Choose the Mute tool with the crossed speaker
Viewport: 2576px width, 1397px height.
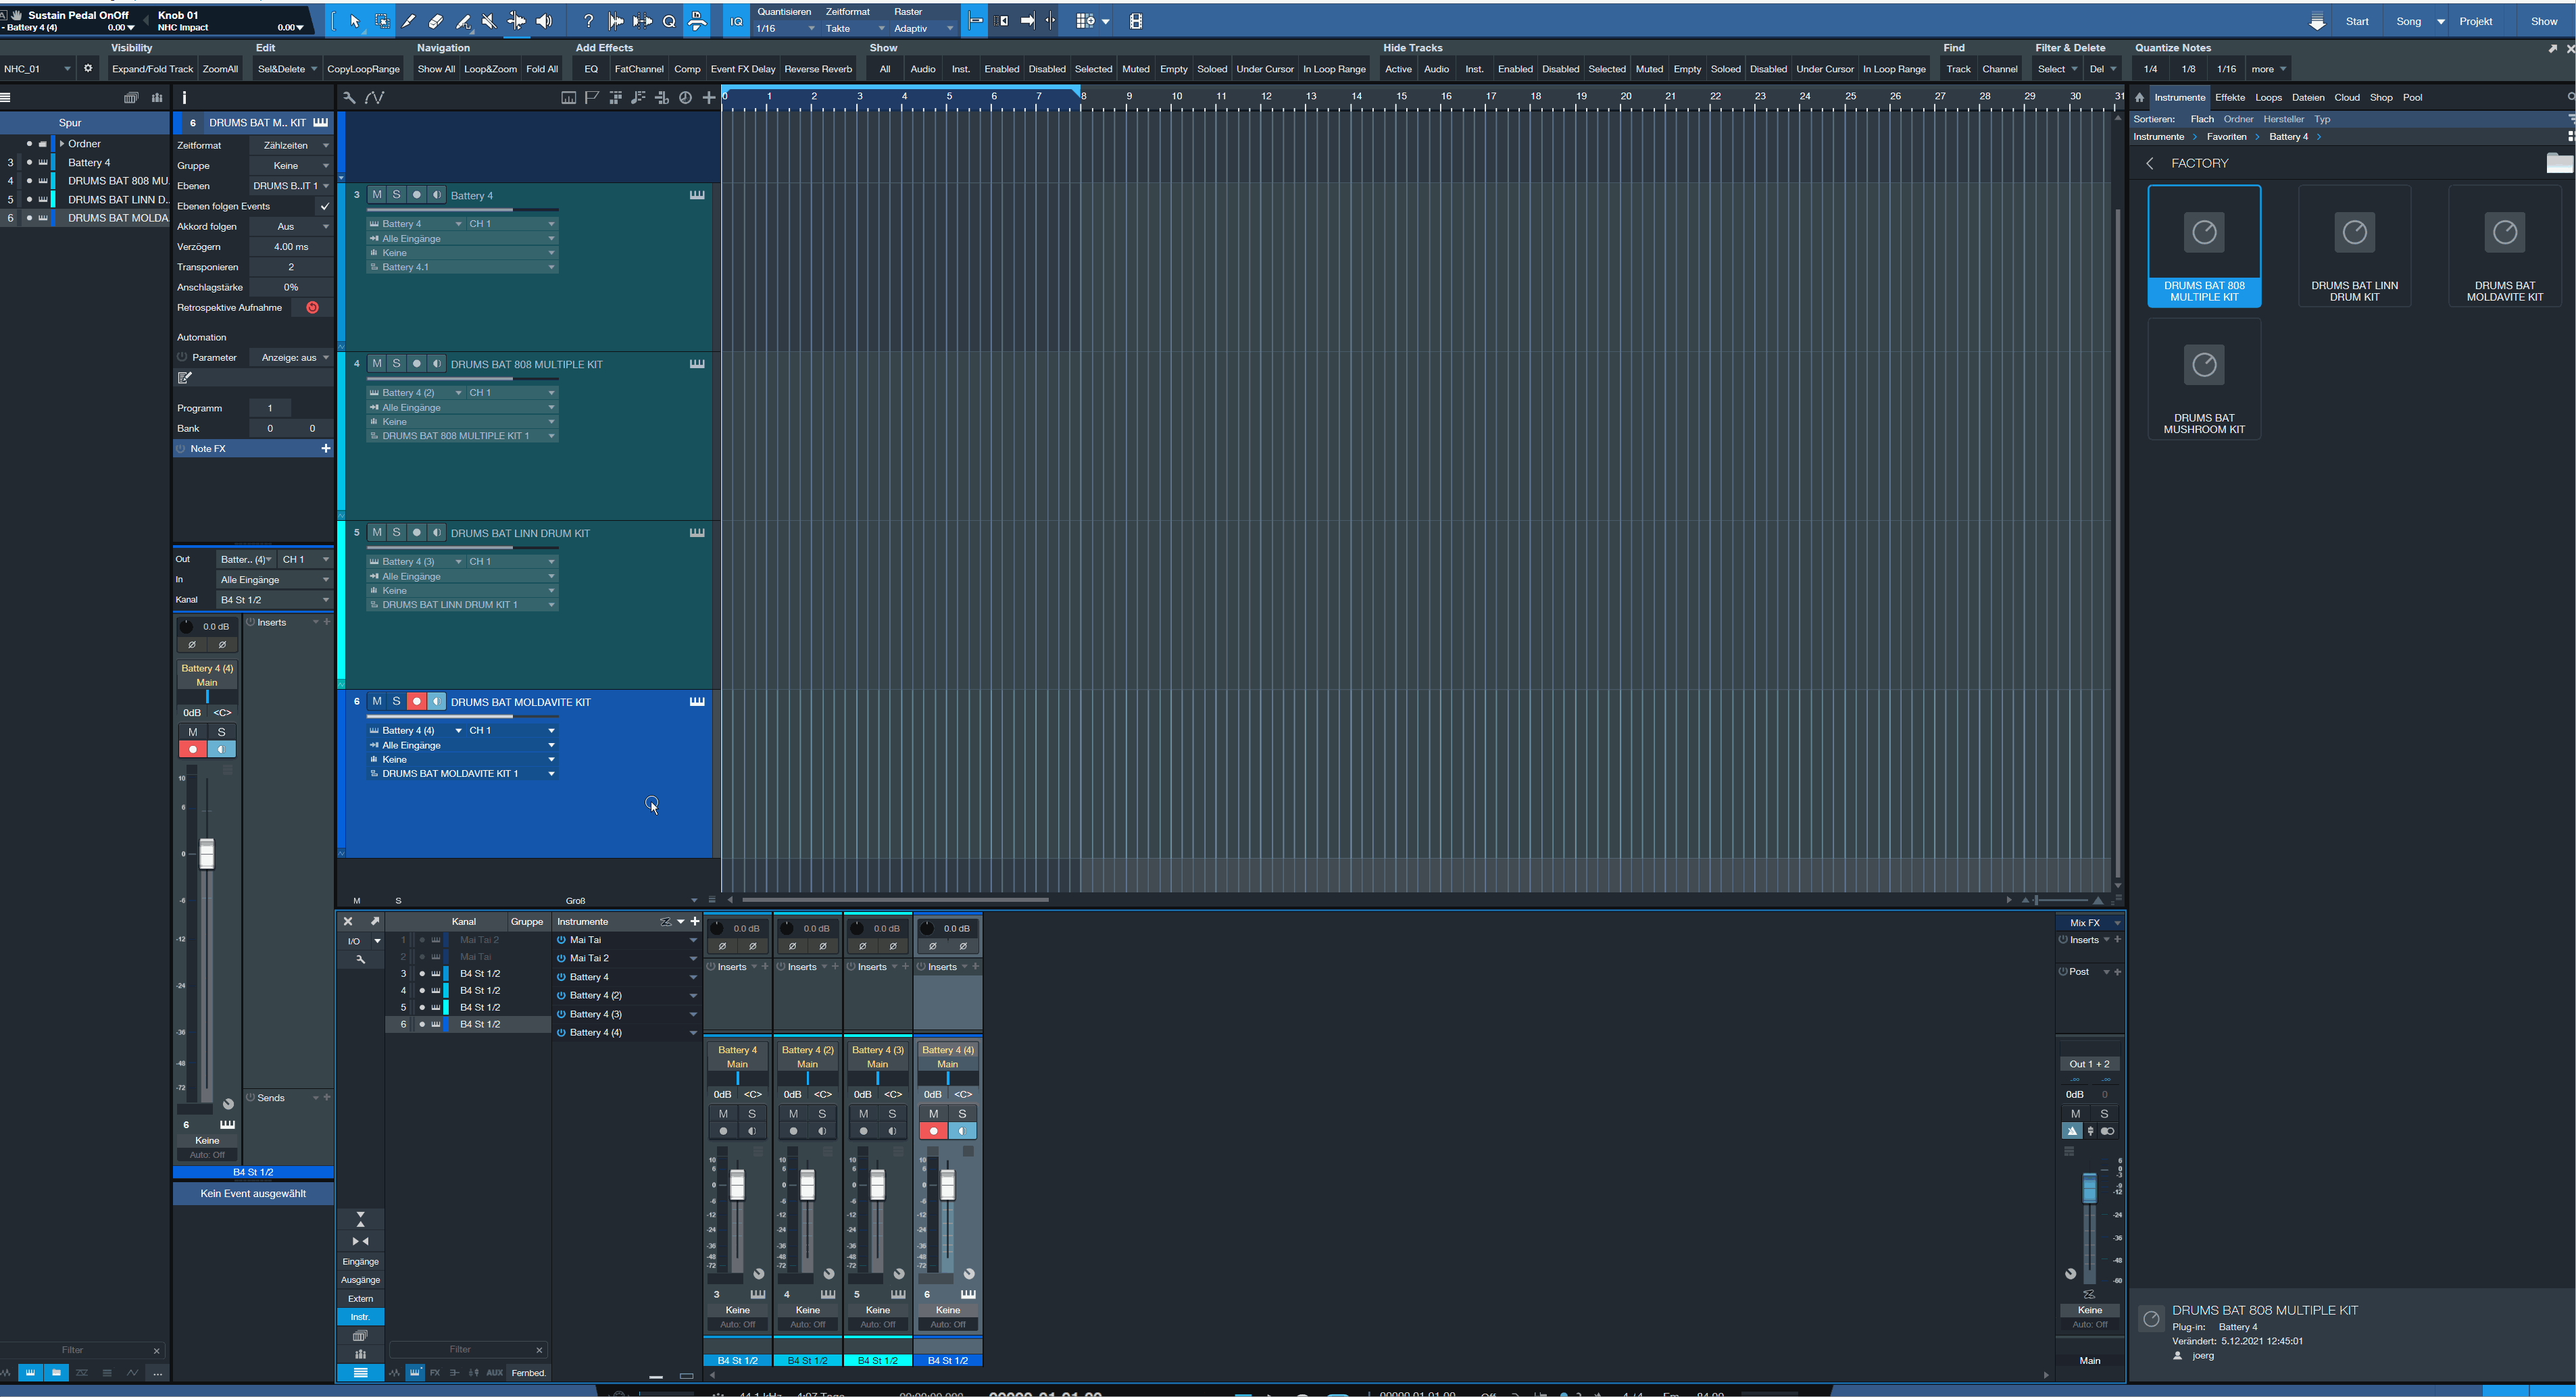(489, 21)
